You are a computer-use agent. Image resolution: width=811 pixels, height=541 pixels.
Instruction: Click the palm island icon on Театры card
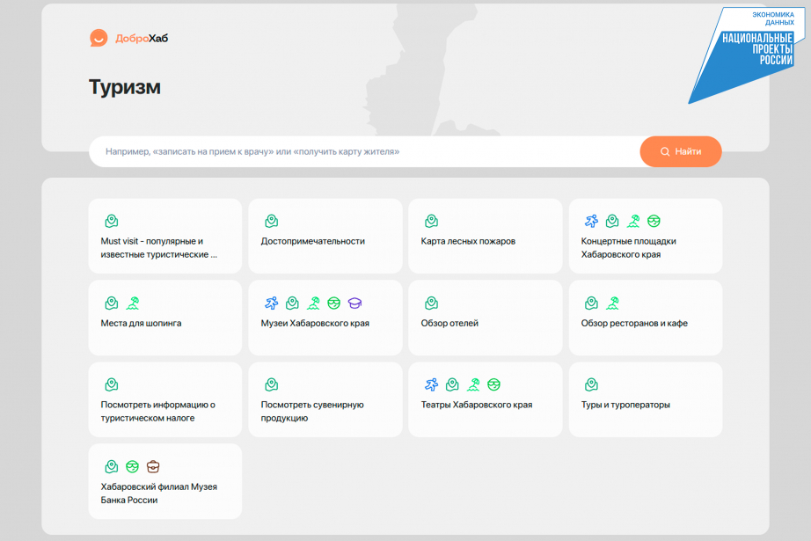473,384
